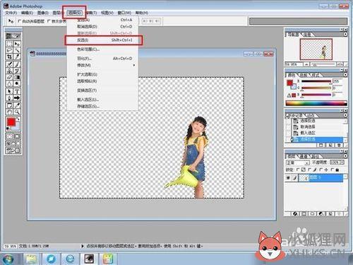Screen dimensions: 353x265
Task: Toggle lock transparent pixels checkbox
Action: coord(298,170)
